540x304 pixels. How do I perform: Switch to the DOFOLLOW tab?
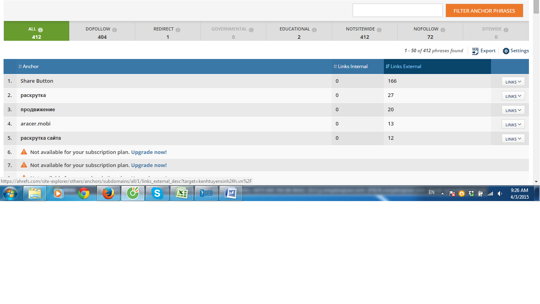pos(102,33)
